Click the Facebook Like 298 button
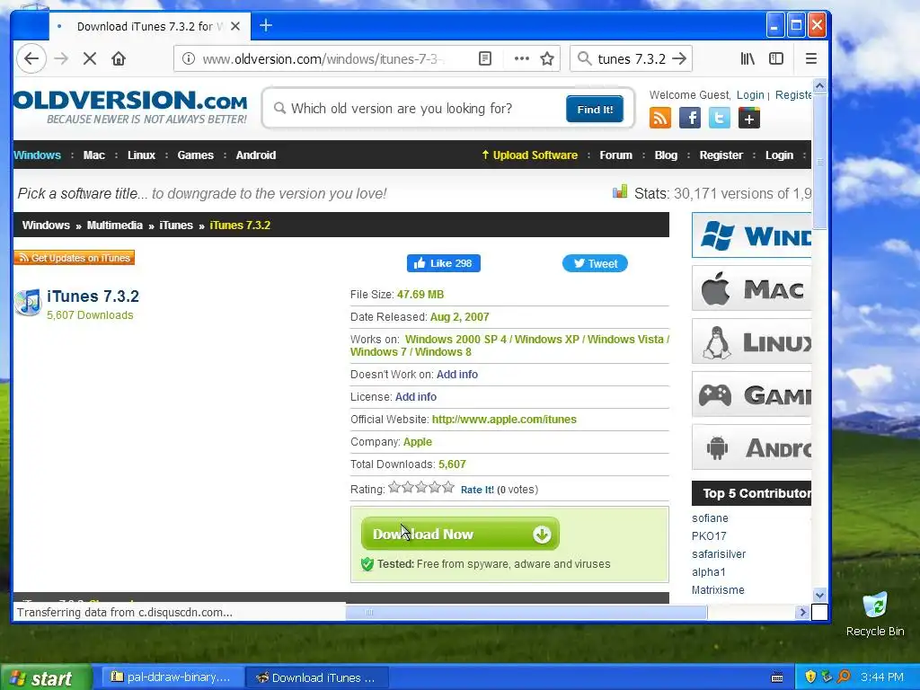 coord(444,263)
